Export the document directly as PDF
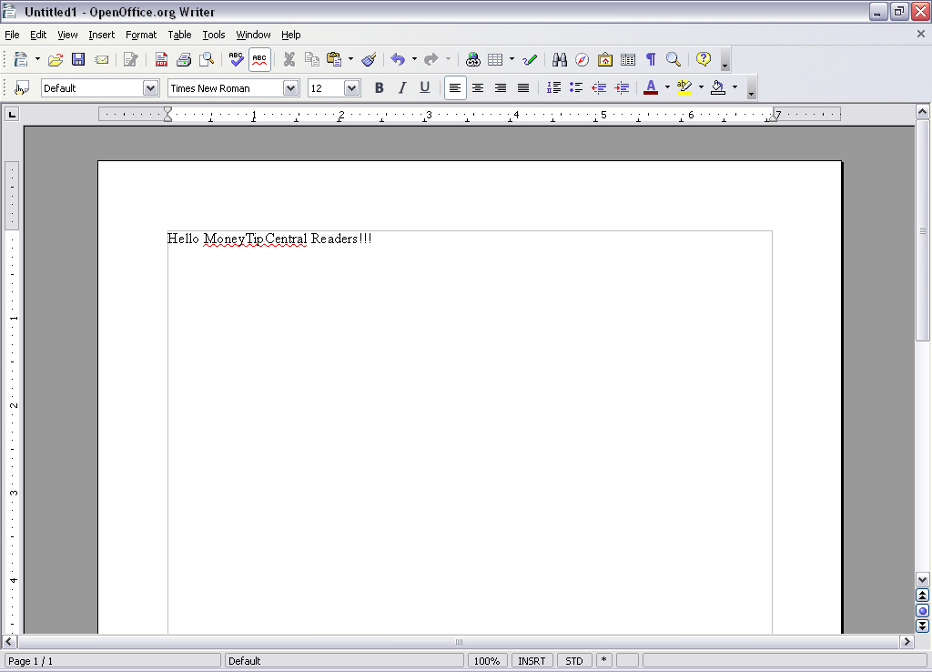932x672 pixels. [x=161, y=59]
